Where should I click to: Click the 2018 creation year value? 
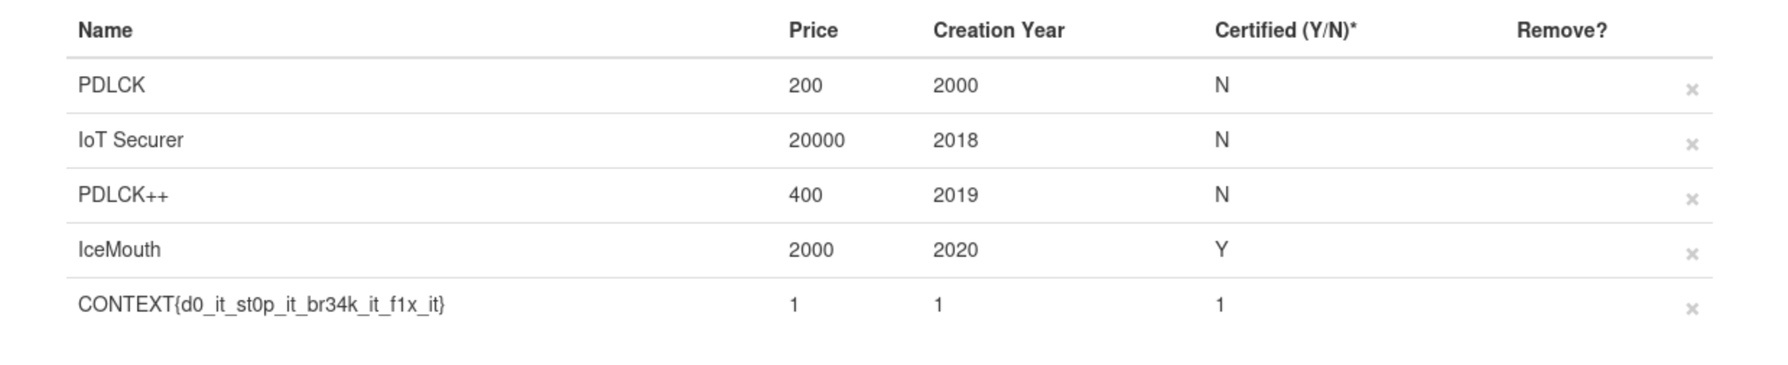pyautogui.click(x=955, y=140)
